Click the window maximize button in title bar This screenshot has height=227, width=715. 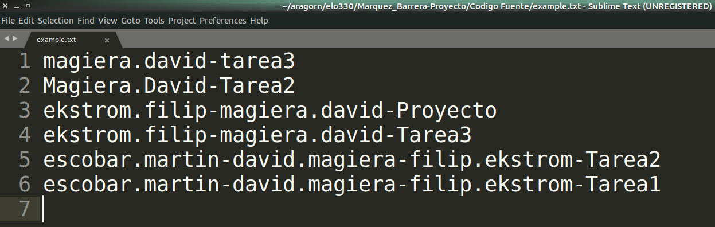point(28,7)
